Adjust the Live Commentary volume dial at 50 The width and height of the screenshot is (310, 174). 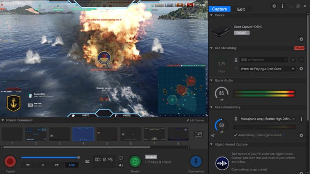pos(222,125)
